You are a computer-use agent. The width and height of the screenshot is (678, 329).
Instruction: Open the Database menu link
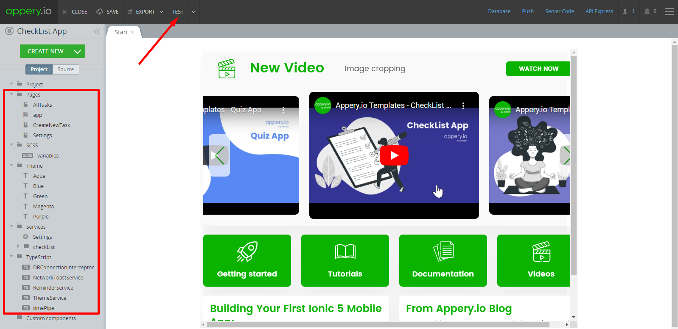pyautogui.click(x=499, y=11)
